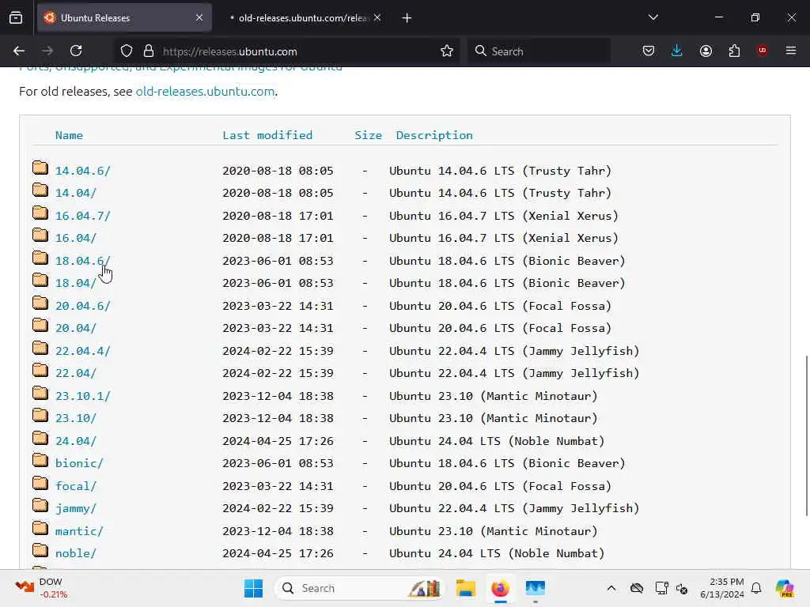This screenshot has width=810, height=607.
Task: Open the bionic/ directory
Action: pyautogui.click(x=79, y=463)
